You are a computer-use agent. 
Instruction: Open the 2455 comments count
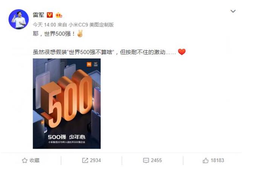pyautogui.click(x=156, y=160)
